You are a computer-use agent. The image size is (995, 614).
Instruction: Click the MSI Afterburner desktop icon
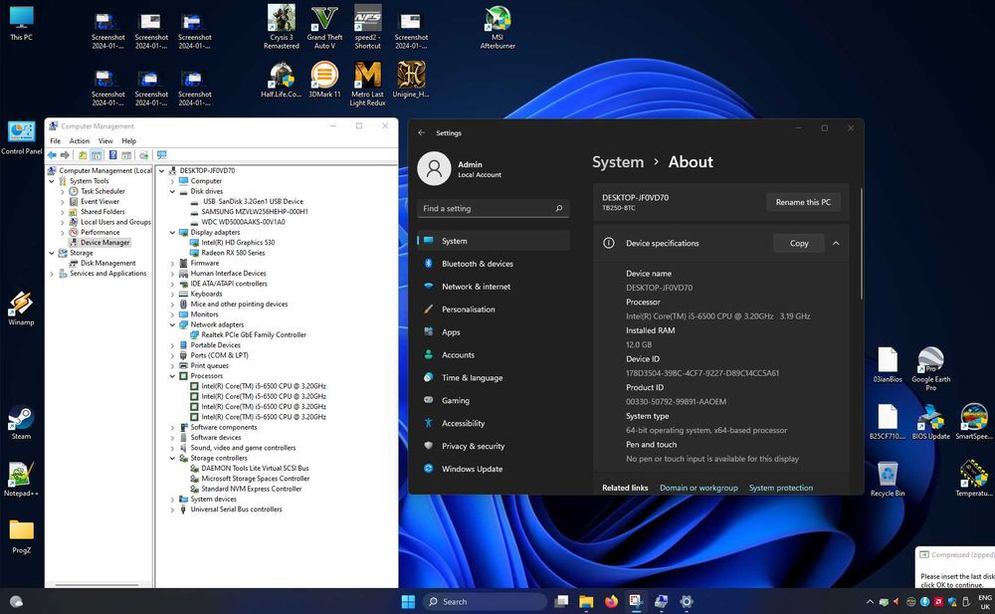point(497,20)
